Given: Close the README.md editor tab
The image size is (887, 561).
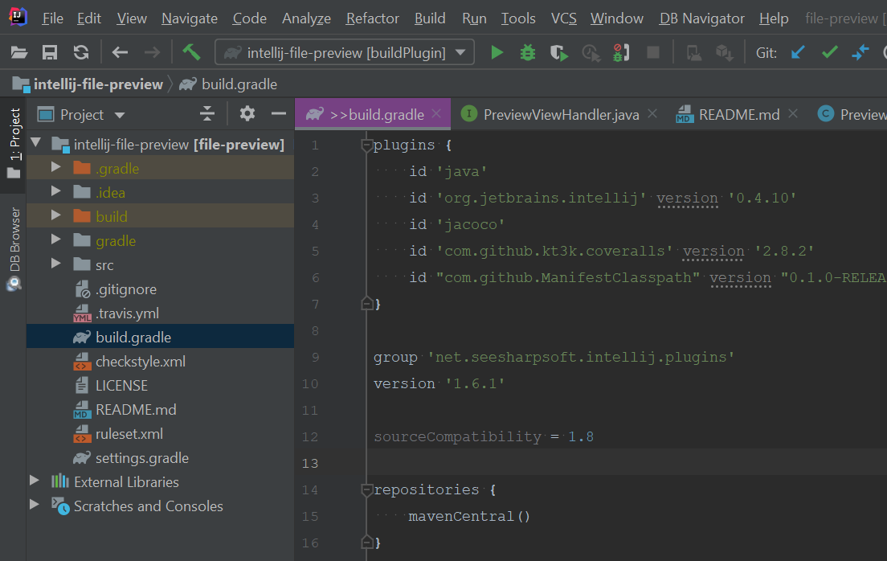Looking at the screenshot, I should pos(793,114).
